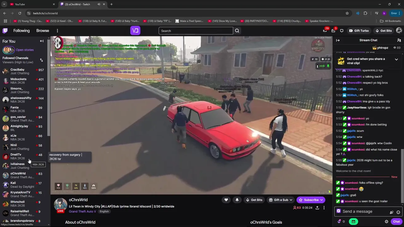Collapse the For You sidebar

(x=42, y=41)
